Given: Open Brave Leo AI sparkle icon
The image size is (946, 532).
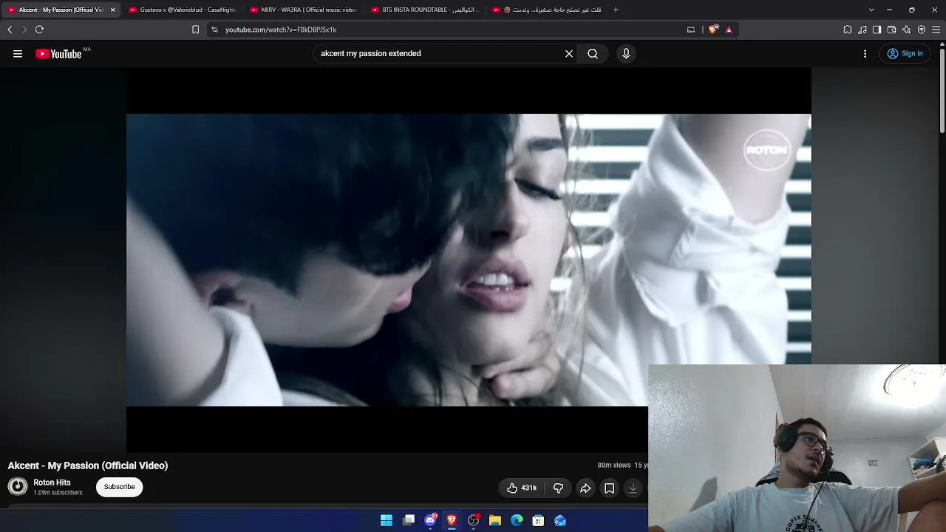Looking at the screenshot, I should click(x=907, y=30).
